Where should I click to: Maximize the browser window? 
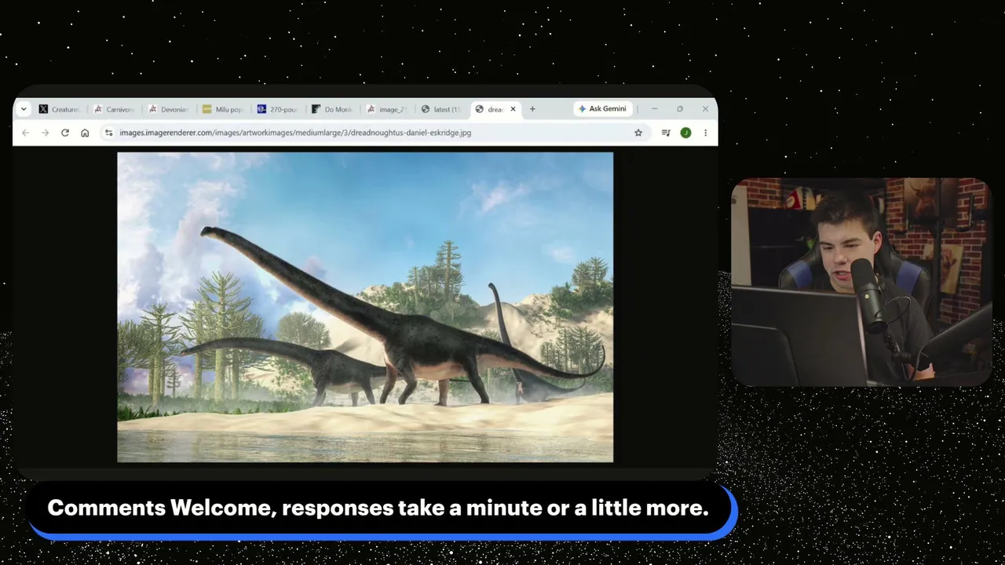coord(680,109)
